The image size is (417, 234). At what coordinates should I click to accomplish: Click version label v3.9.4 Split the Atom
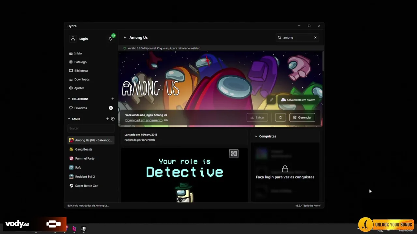pos(308,206)
